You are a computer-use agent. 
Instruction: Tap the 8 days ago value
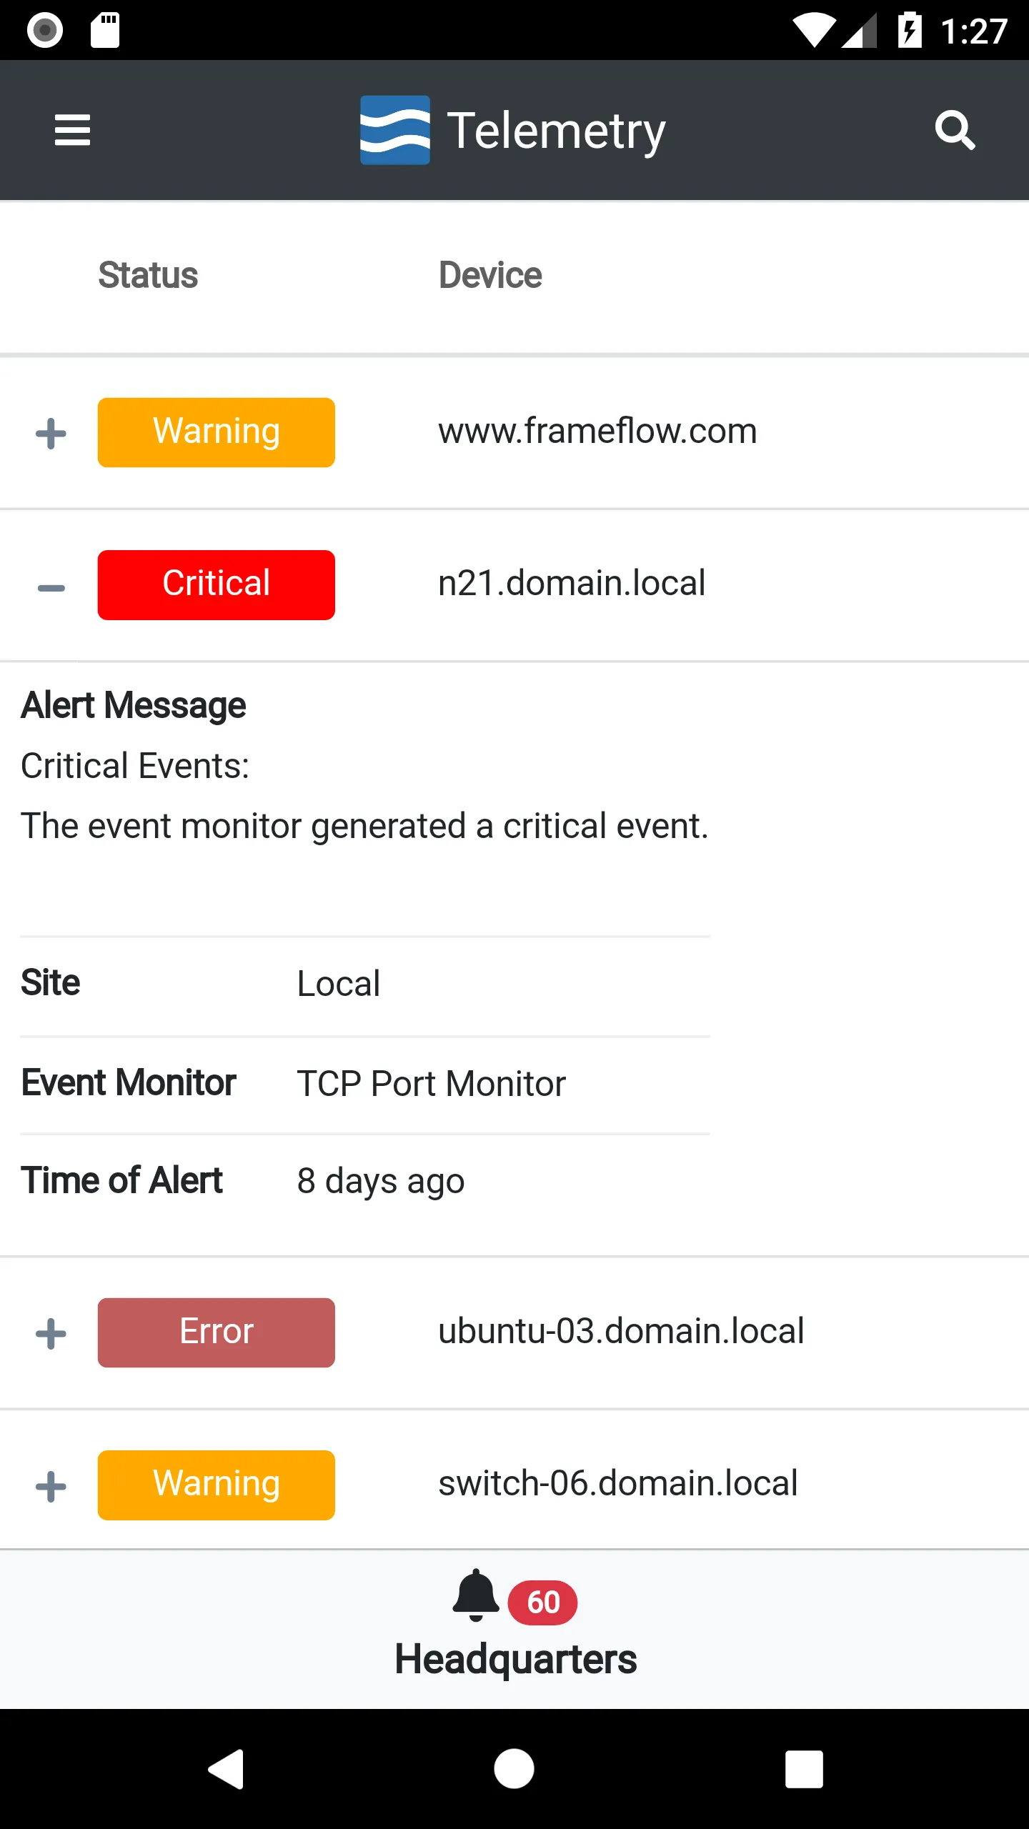[x=381, y=1181]
